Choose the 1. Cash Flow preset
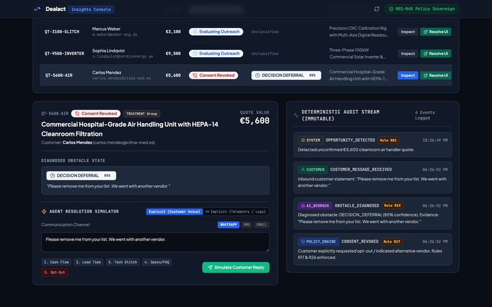The width and height of the screenshot is (492, 307). [56, 262]
